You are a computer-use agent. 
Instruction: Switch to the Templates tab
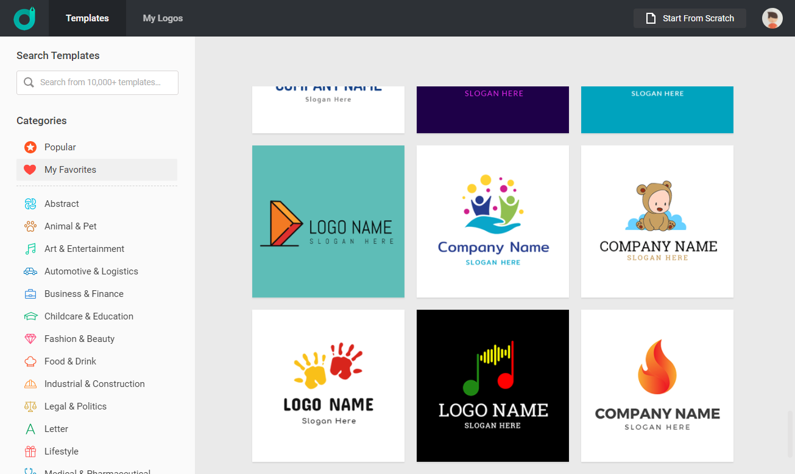pos(87,18)
